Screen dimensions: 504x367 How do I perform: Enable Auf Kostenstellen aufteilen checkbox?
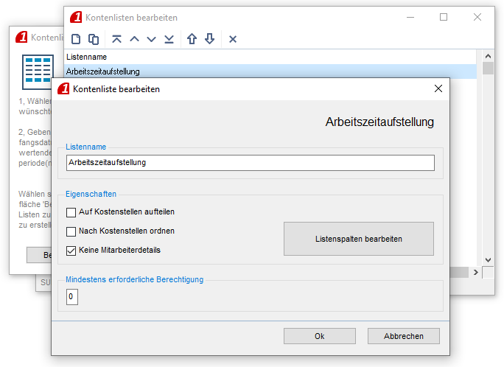[71, 212]
